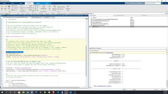168x94 pixels.
Task: Open Microsoft Store from the taskbar
Action: point(19,92)
